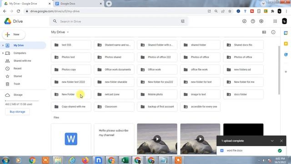Expand the My Drive tree arrow
Image resolution: width=291 pixels, height=164 pixels.
3,46
